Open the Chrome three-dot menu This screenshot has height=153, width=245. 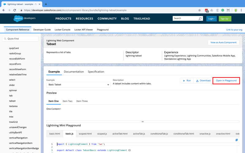[241, 10]
